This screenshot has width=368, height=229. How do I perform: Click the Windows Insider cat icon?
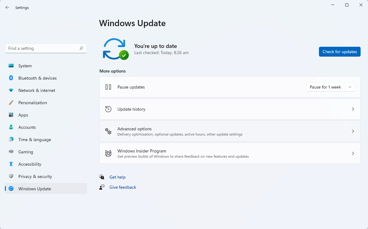point(108,153)
